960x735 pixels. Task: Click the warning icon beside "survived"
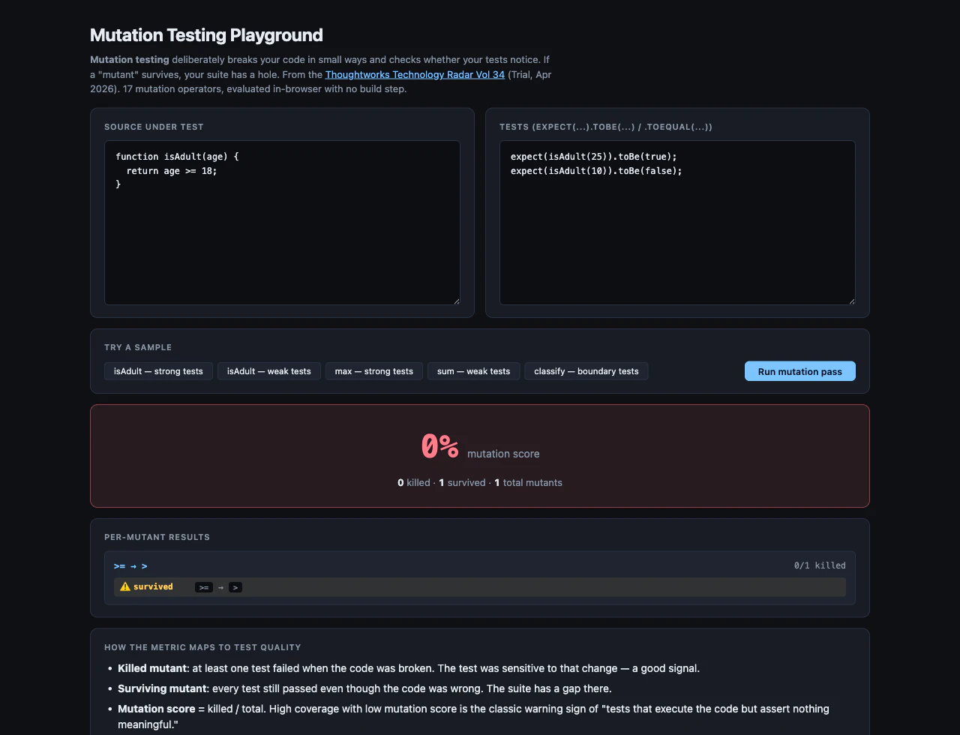(x=125, y=586)
